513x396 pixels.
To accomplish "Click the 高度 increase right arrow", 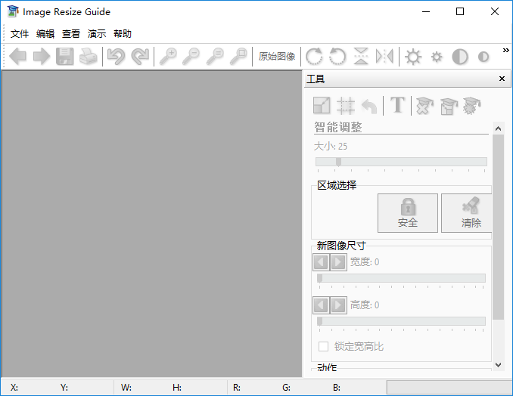I will point(338,305).
